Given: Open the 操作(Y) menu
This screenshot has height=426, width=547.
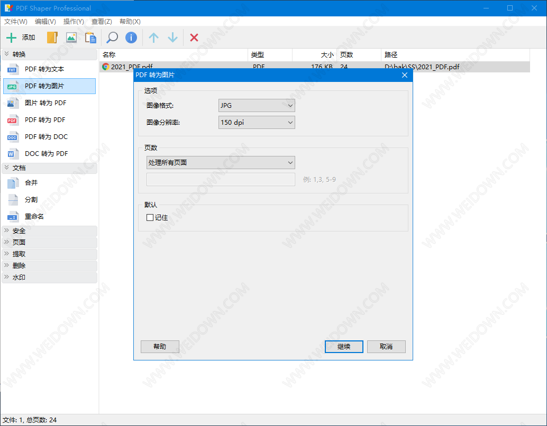Looking at the screenshot, I should pos(74,22).
